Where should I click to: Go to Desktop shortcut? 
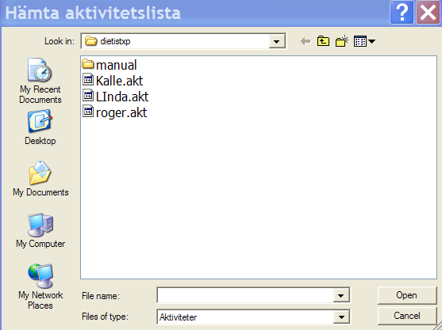[40, 127]
